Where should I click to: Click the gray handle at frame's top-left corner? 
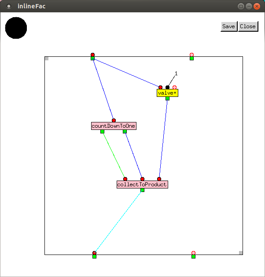coord(47,59)
